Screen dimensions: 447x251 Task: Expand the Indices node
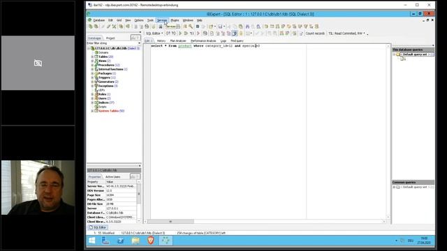92,102
